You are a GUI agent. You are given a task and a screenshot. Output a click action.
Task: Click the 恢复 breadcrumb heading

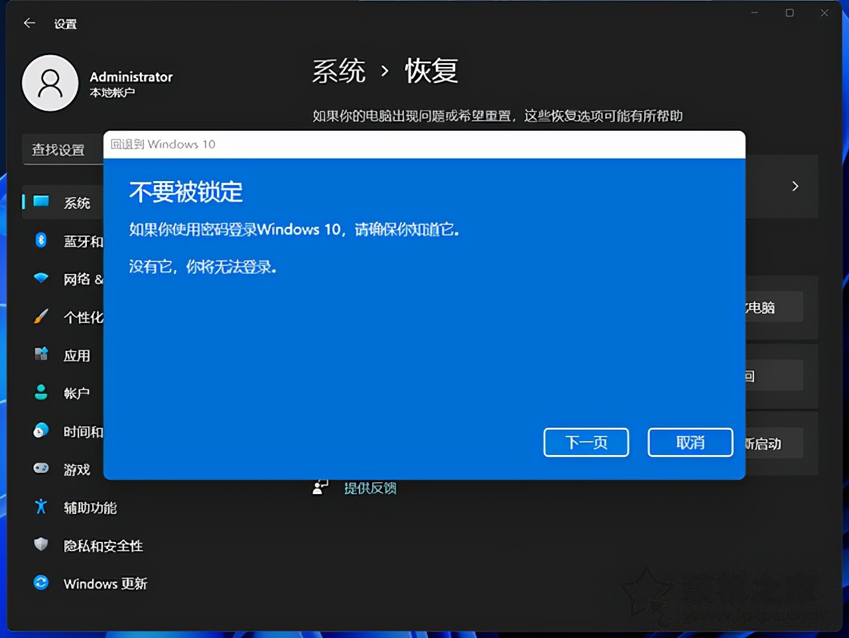[432, 71]
